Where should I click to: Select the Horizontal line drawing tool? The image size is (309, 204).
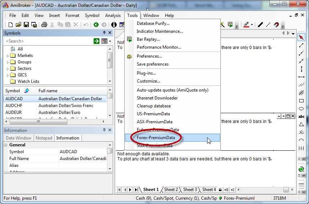click(301, 77)
